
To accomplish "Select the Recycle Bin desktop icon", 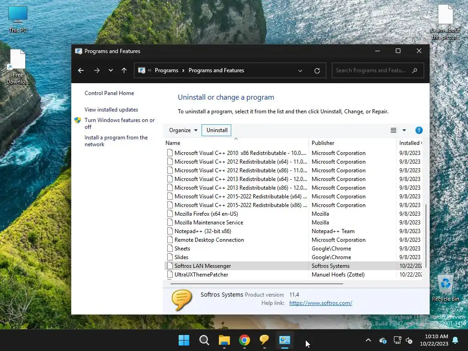I will (445, 288).
